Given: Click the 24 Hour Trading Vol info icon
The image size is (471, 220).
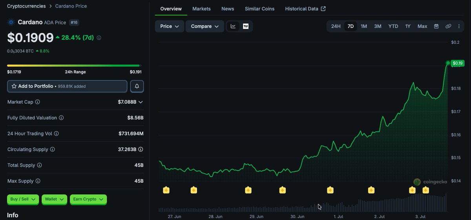Looking at the screenshot, I should point(57,134).
